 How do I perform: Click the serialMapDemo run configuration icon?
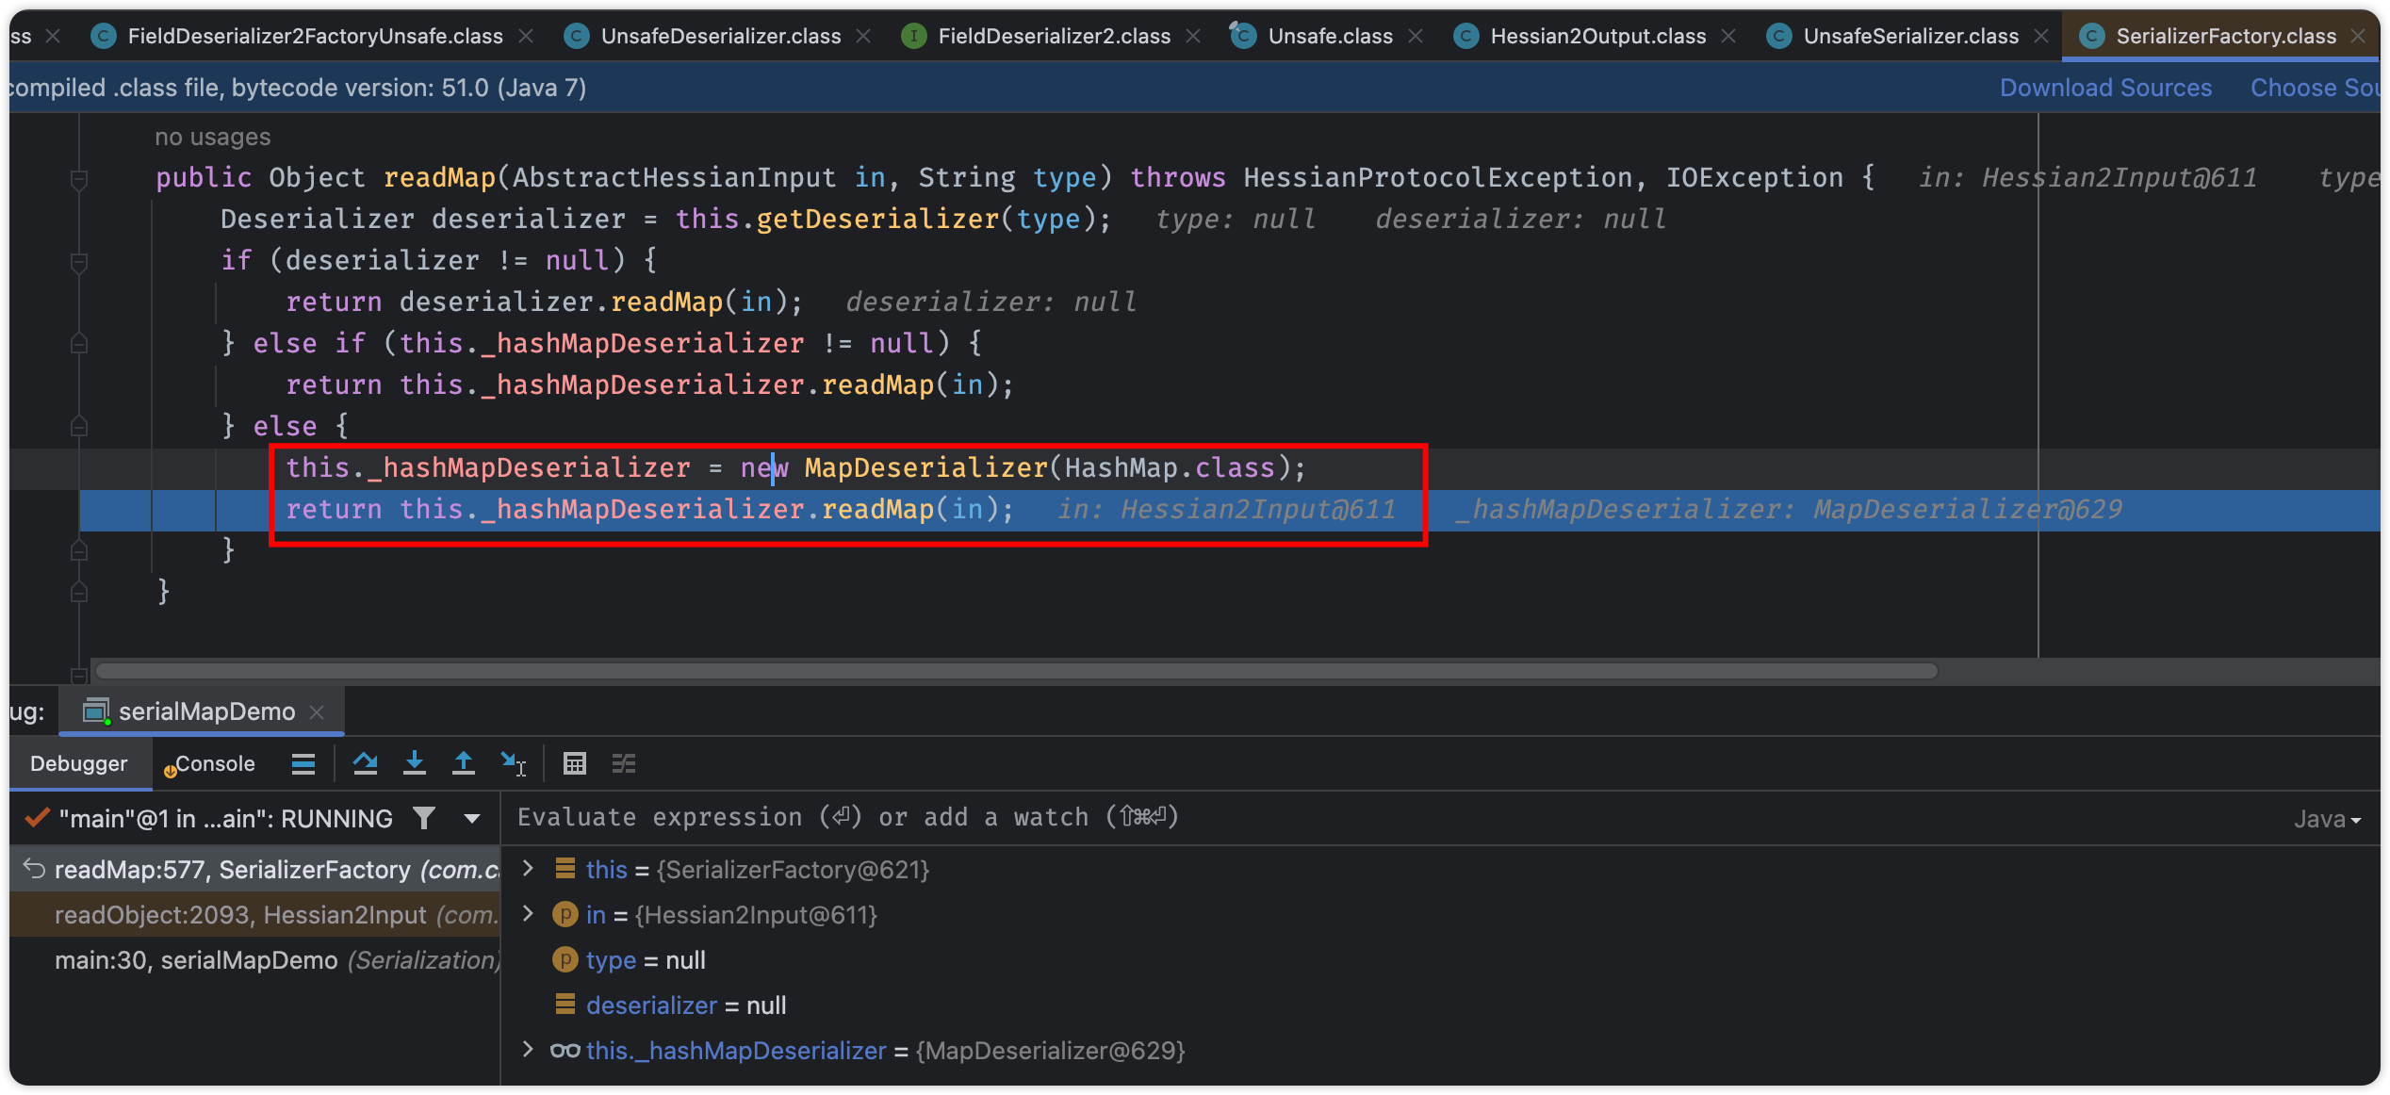(x=96, y=711)
